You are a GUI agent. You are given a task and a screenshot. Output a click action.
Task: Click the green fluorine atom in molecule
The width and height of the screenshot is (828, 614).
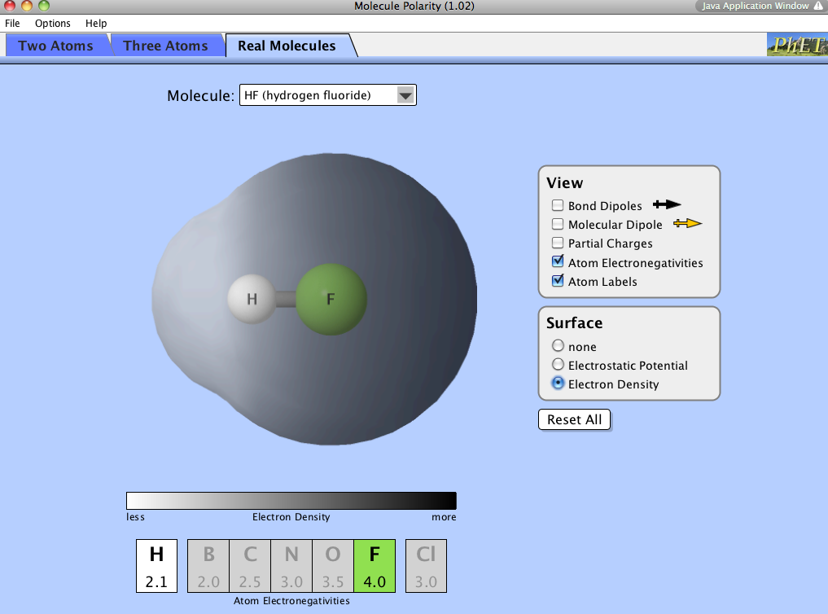pyautogui.click(x=331, y=300)
